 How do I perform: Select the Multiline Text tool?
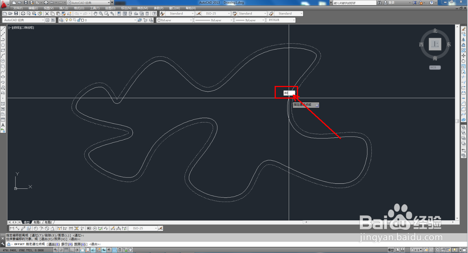(3, 125)
